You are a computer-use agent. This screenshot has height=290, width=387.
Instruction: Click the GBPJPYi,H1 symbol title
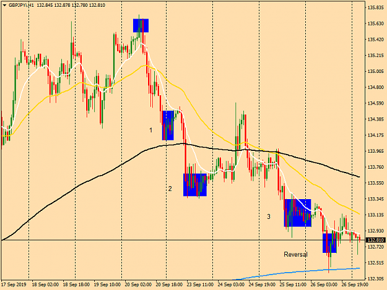tap(21, 5)
